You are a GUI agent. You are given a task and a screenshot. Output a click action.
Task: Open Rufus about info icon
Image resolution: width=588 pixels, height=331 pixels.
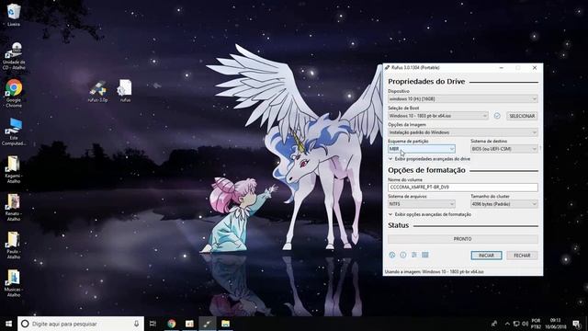(x=403, y=255)
